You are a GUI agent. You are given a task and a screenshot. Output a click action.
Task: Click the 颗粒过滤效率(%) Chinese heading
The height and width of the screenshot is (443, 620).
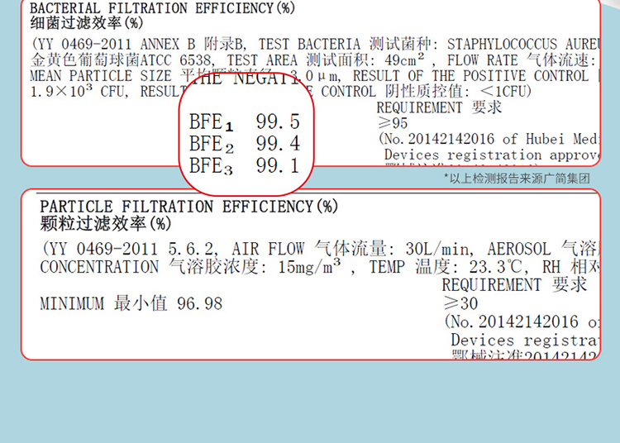point(105,223)
